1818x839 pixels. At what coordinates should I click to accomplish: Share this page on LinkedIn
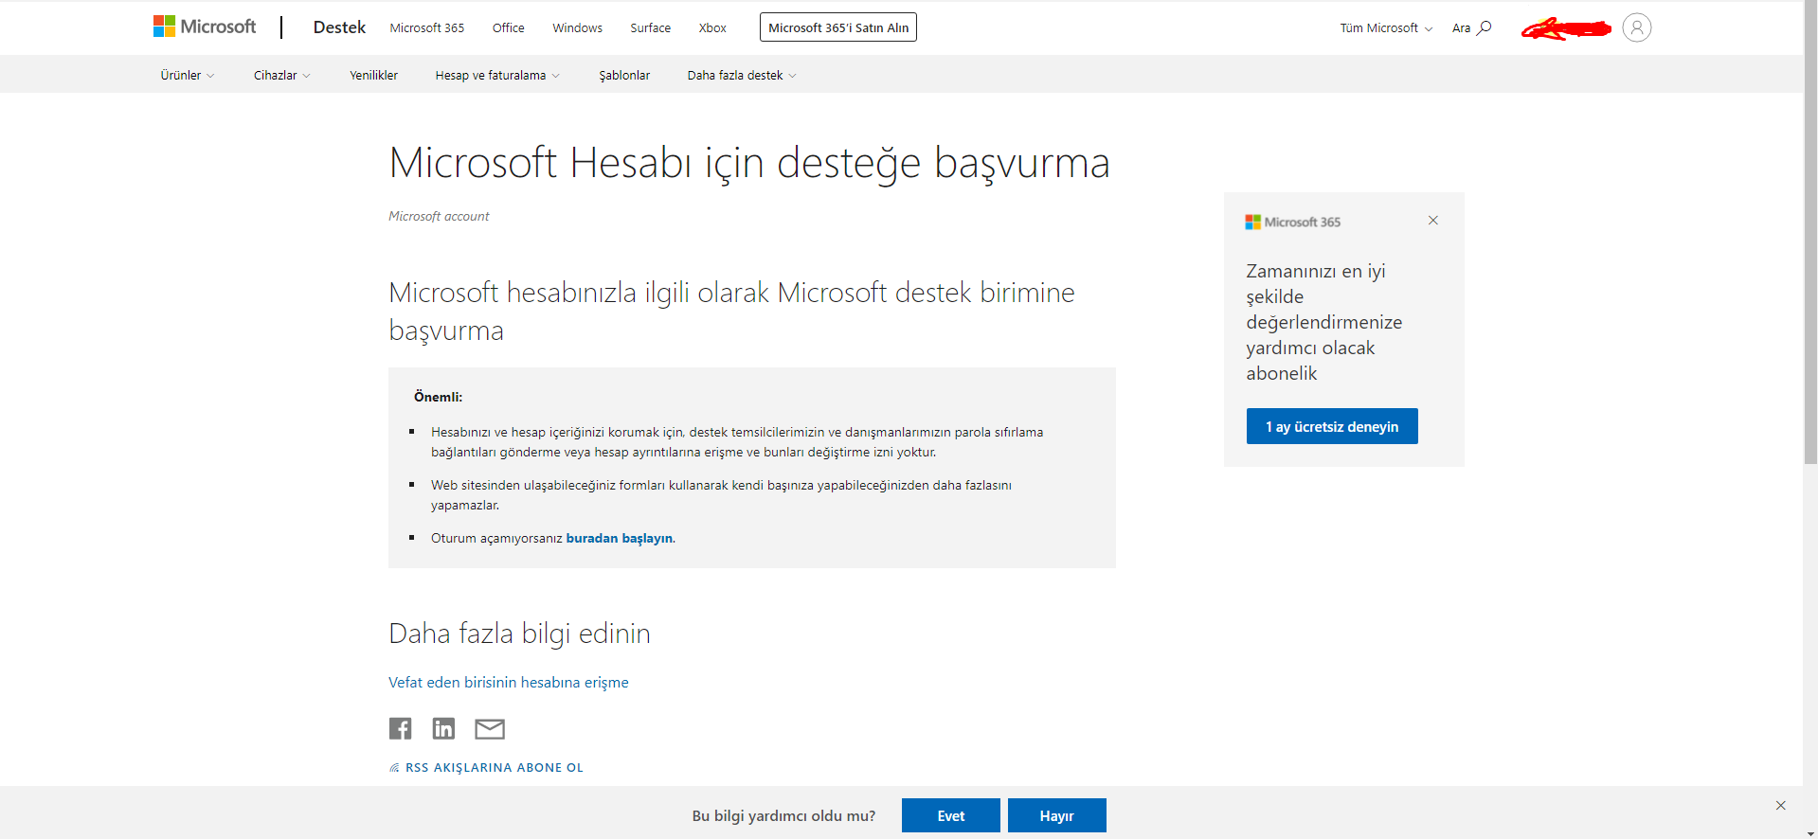[443, 728]
